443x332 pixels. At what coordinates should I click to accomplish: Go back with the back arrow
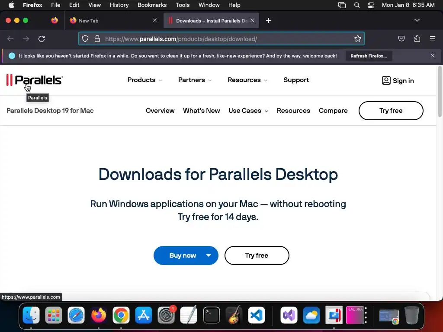[10, 38]
